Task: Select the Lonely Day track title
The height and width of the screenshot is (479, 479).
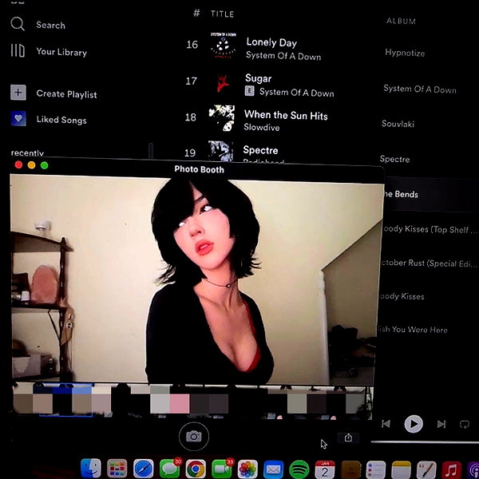Action: 271,42
